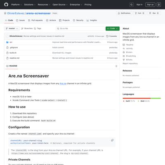Viewport: 165px width, 165px height.
Task: Click the Sign up button
Action: point(150,5)
